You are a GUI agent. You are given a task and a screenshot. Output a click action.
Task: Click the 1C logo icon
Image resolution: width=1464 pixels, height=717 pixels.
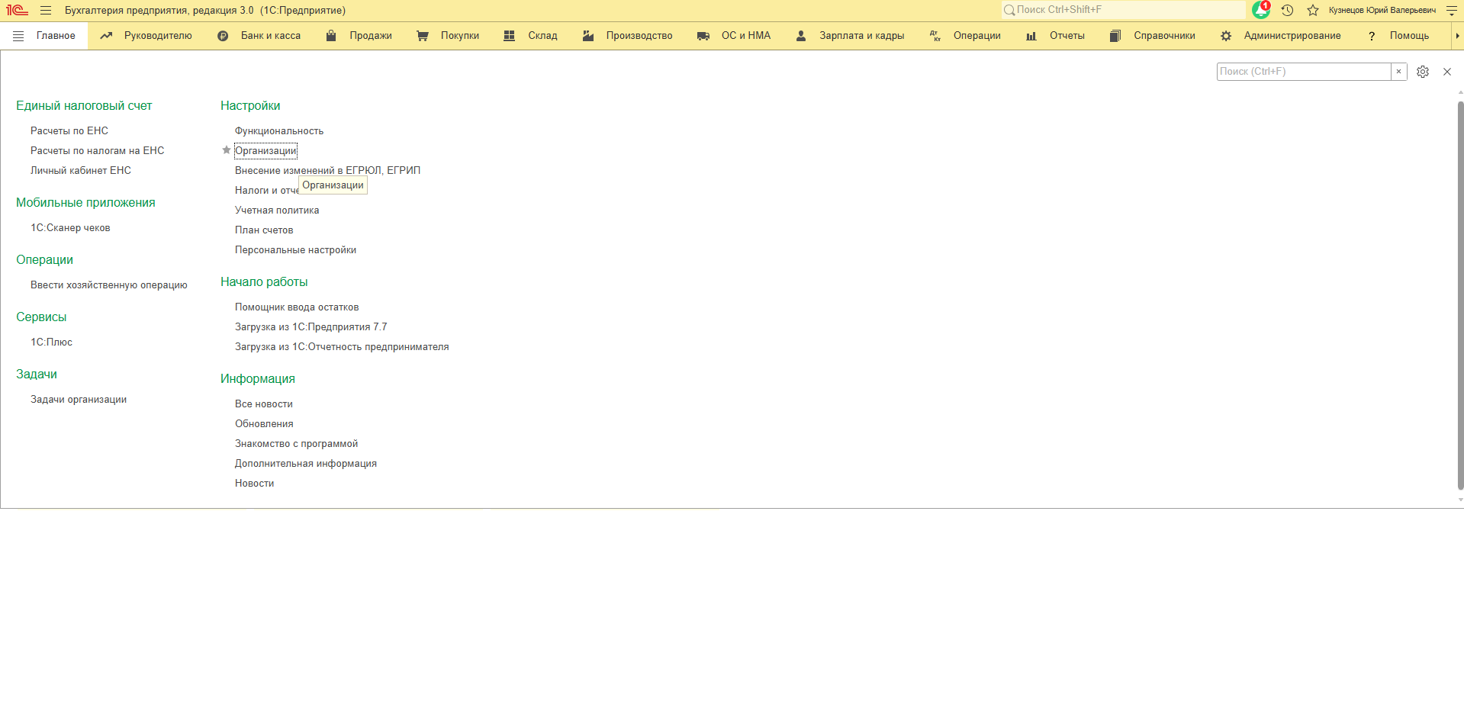17,10
